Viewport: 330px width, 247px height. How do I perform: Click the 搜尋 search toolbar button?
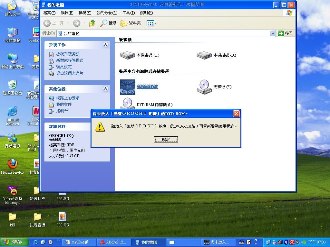108,23
